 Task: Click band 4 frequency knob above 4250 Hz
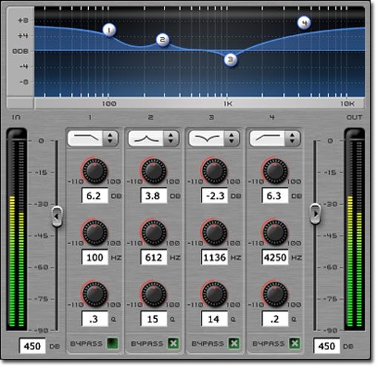(275, 233)
